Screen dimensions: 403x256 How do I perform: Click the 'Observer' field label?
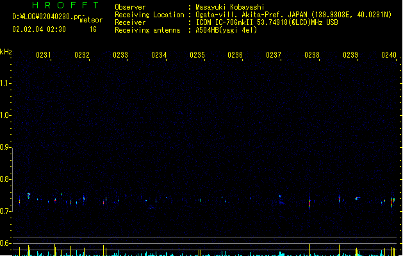coord(130,7)
